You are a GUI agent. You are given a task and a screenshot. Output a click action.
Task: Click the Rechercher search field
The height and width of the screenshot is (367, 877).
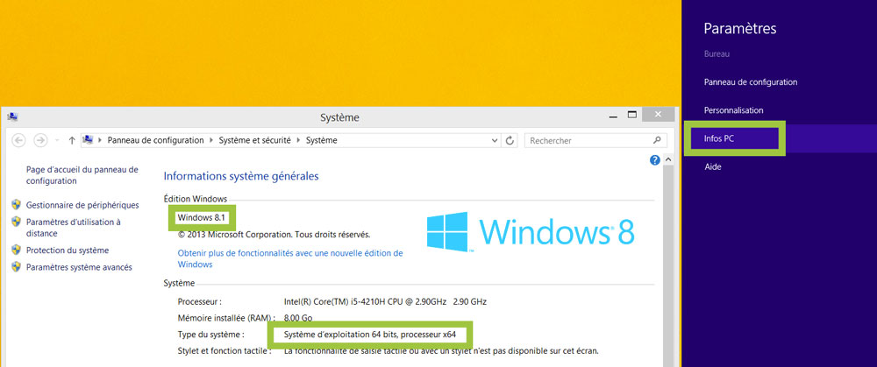pyautogui.click(x=586, y=140)
